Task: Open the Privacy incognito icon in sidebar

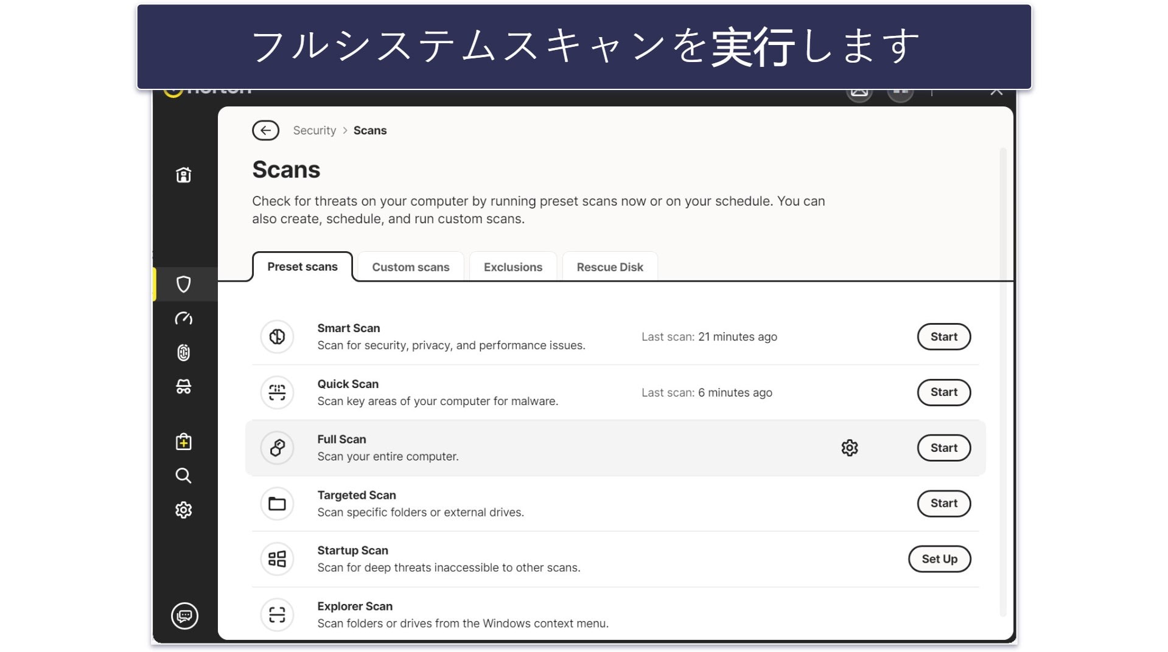Action: (x=183, y=386)
